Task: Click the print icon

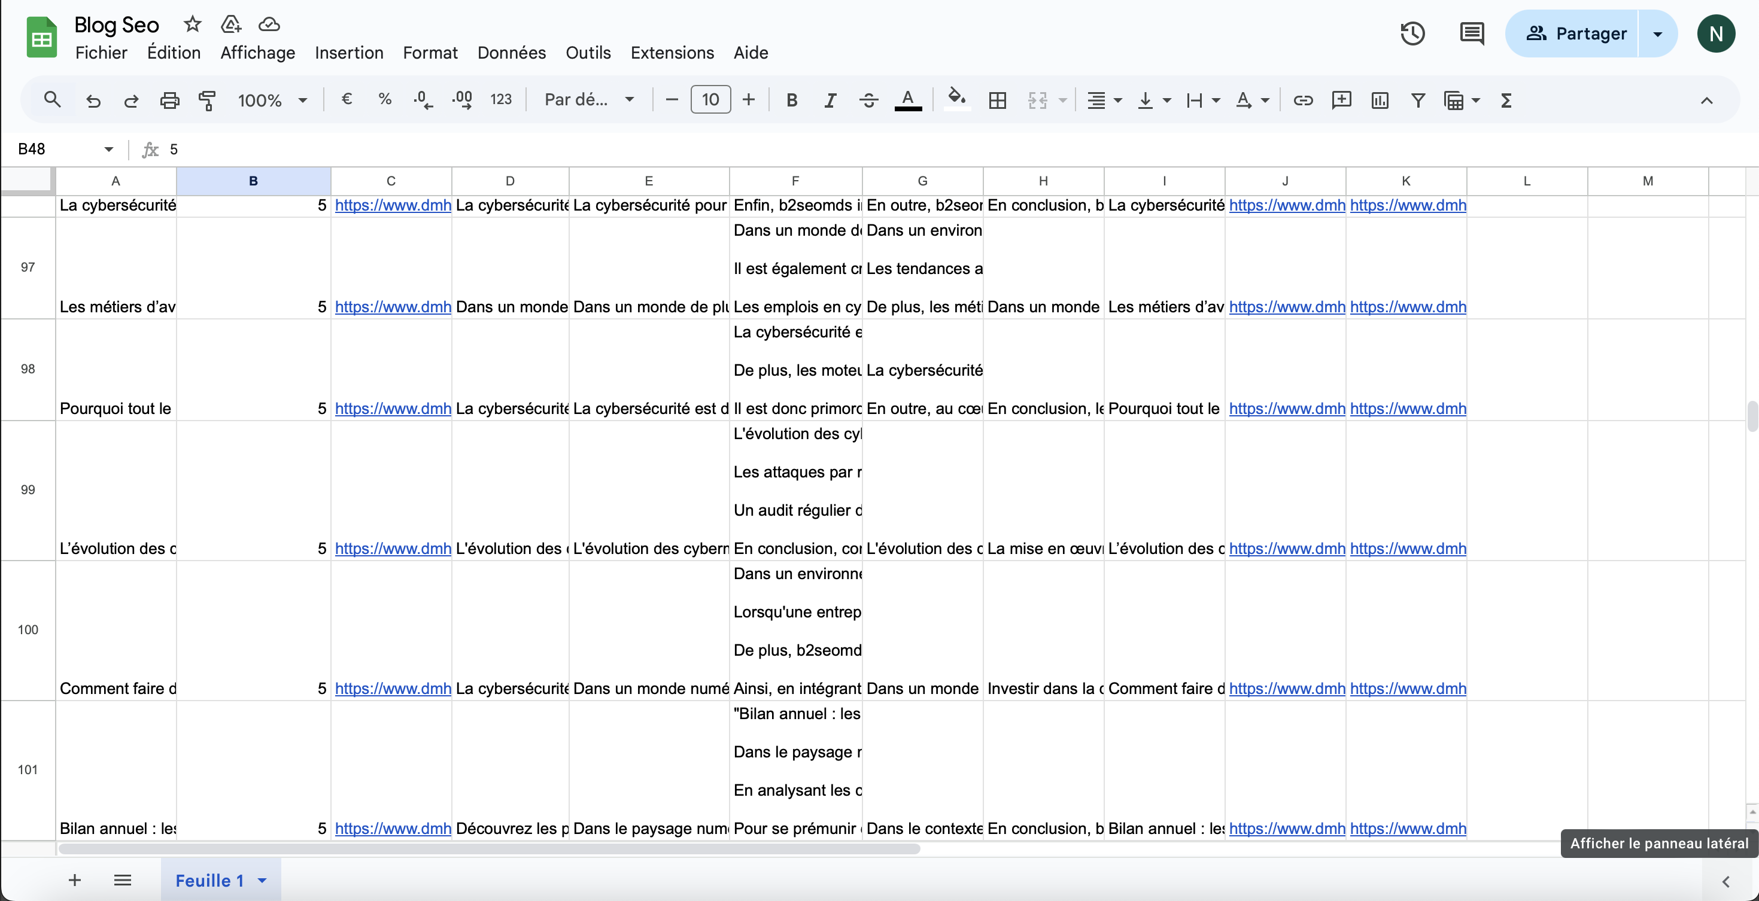Action: pyautogui.click(x=169, y=101)
